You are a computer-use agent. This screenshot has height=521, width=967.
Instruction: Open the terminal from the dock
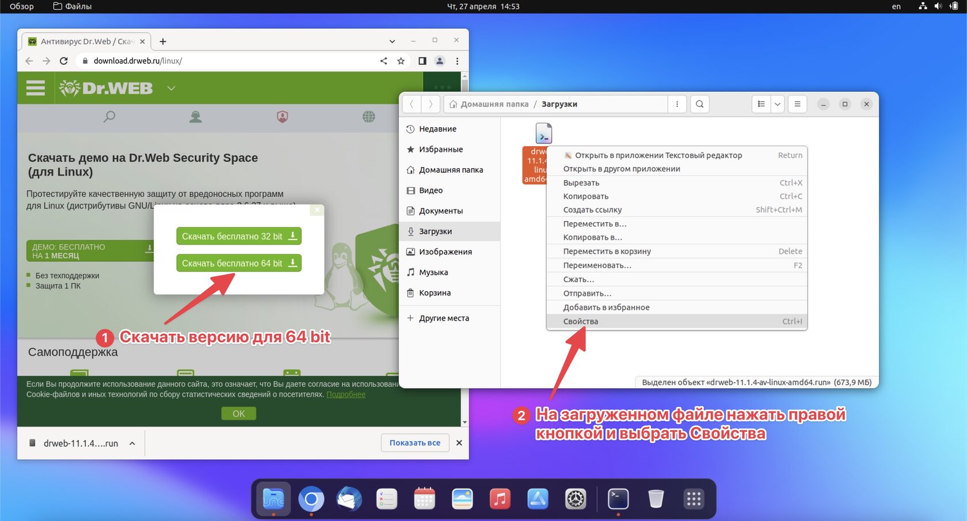tap(618, 499)
